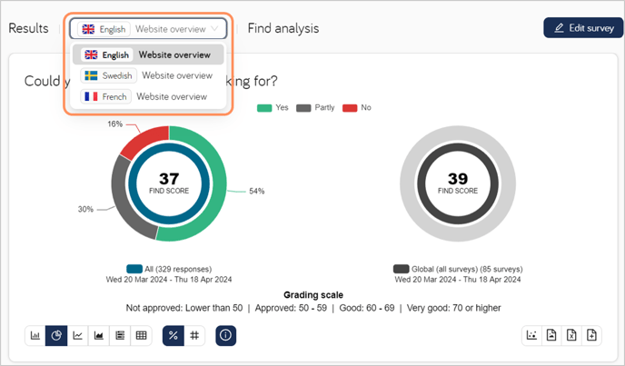The image size is (625, 366).
Task: Click the add-to-report document icon
Action: coord(591,336)
